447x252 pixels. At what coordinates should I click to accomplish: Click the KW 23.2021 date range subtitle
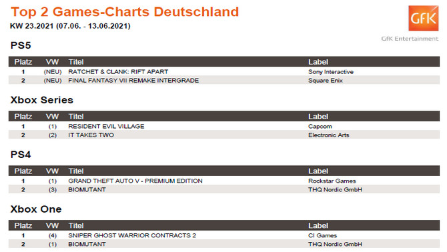tap(70, 26)
